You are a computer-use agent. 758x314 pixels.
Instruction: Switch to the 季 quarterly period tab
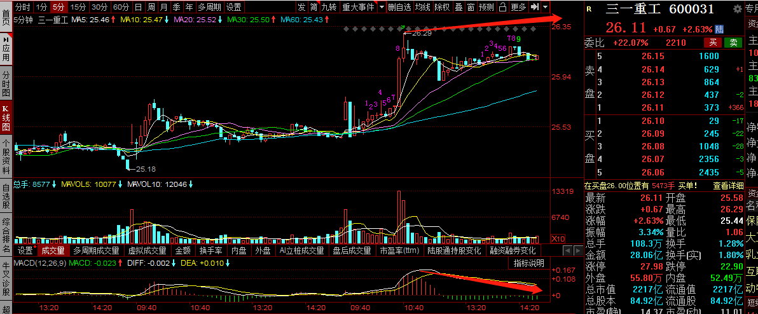point(176,7)
